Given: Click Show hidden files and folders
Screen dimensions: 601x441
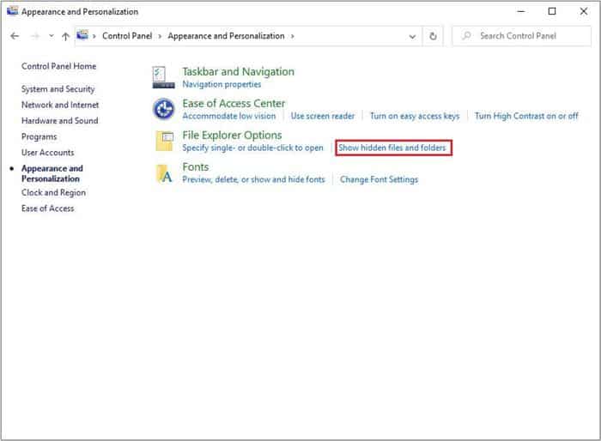Looking at the screenshot, I should (392, 148).
